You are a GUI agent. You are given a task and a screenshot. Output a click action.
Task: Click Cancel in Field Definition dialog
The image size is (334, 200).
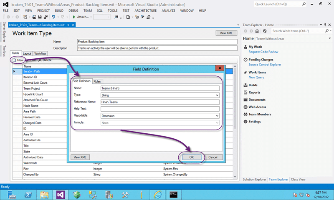213,157
